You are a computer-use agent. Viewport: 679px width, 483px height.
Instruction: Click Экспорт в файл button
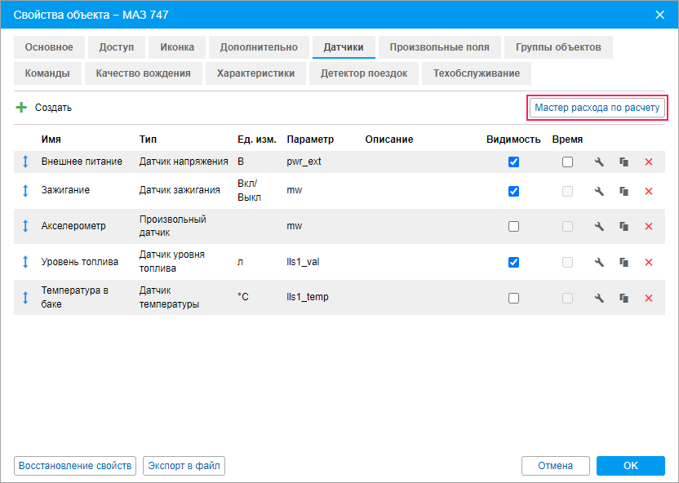(x=184, y=466)
